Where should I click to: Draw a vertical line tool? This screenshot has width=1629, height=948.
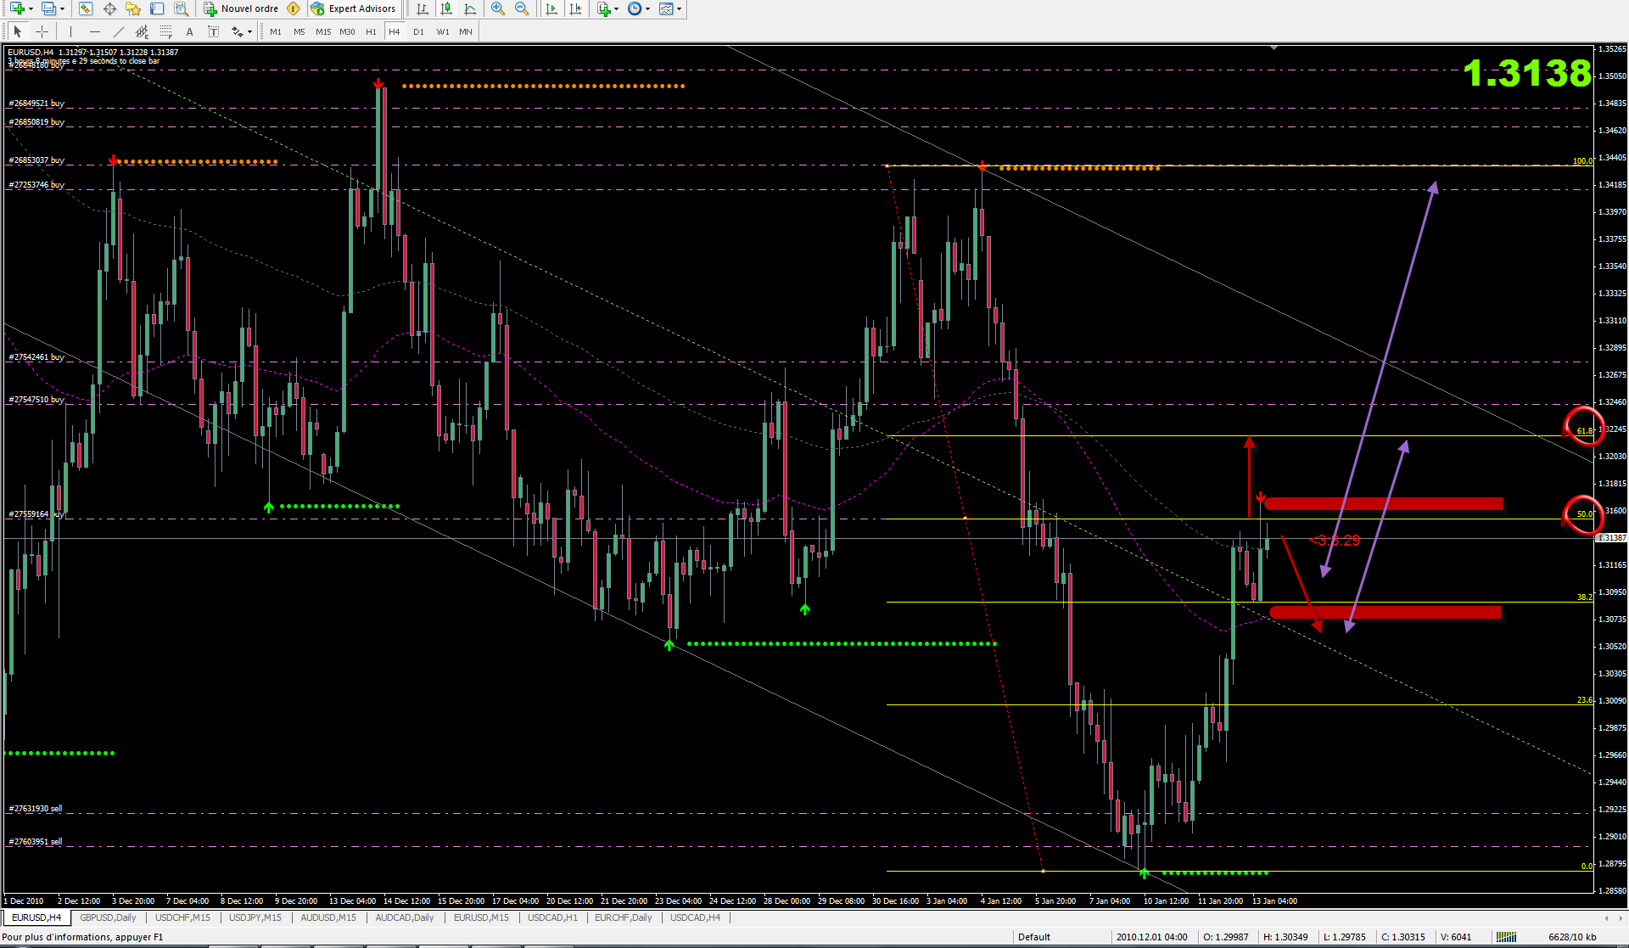71,31
